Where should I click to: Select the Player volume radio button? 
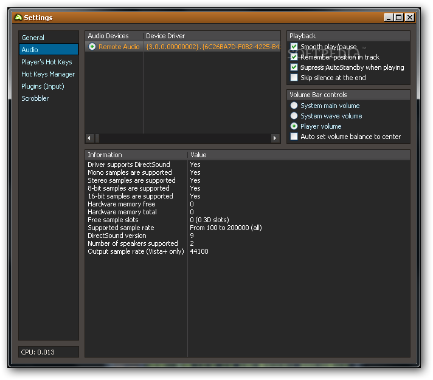coord(294,126)
